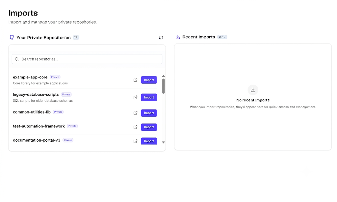Click the Private badge on test-automation-framework
The width and height of the screenshot is (337, 202).
tap(72, 126)
